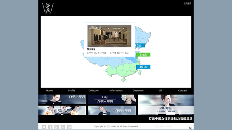
Task: Open the Profile menu item
Action: (x=72, y=91)
